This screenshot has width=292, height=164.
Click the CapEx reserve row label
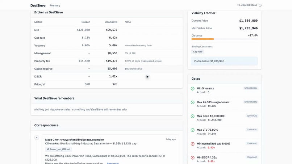(43, 69)
